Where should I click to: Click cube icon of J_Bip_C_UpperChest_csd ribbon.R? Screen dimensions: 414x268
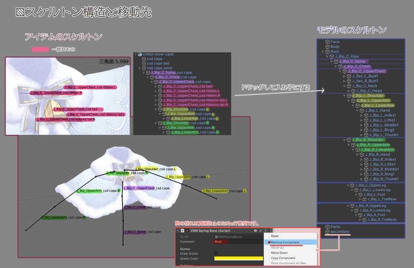click(x=160, y=96)
